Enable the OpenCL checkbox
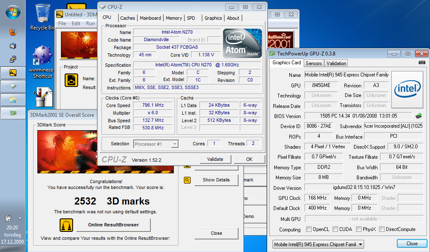The height and width of the screenshot is (252, 430). [x=309, y=229]
